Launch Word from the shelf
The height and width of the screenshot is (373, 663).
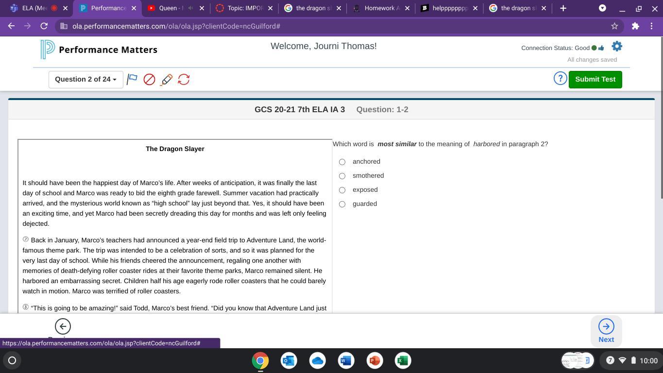tap(346, 360)
